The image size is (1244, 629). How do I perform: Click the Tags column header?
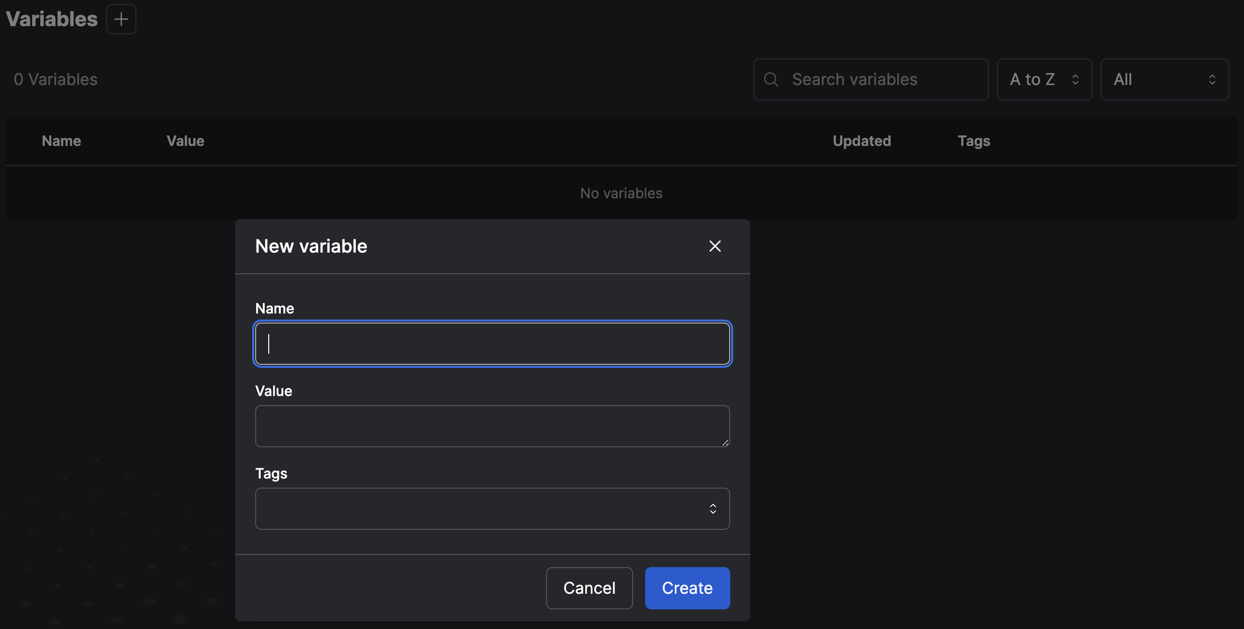coord(974,141)
